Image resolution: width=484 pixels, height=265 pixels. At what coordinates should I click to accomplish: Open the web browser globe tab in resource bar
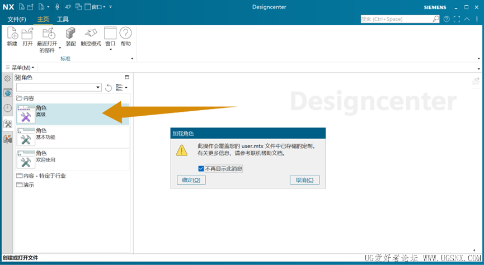(x=8, y=93)
